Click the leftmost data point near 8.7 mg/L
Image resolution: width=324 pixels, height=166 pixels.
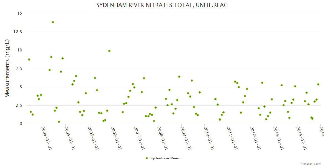[29, 59]
